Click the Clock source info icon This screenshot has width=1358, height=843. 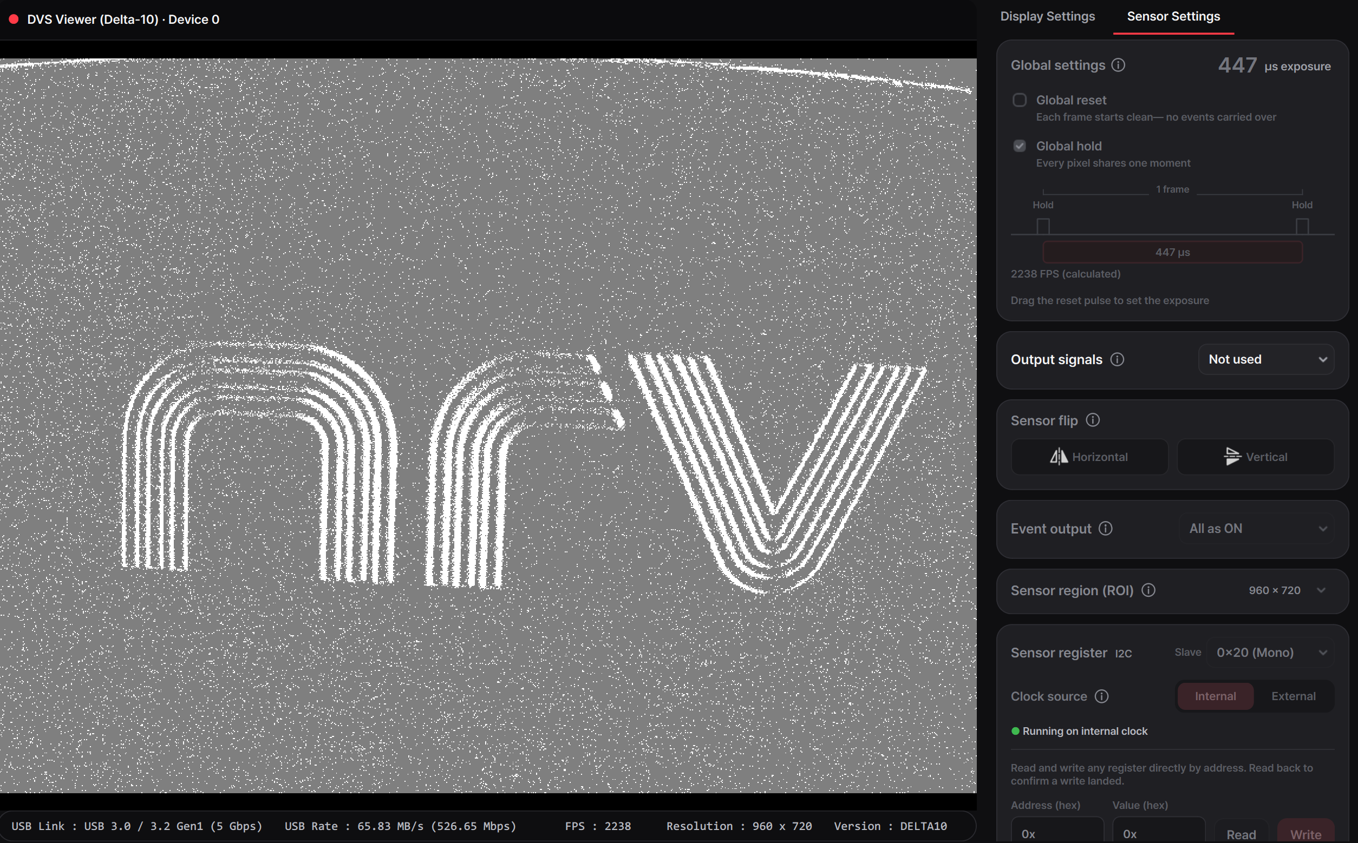[x=1101, y=696]
